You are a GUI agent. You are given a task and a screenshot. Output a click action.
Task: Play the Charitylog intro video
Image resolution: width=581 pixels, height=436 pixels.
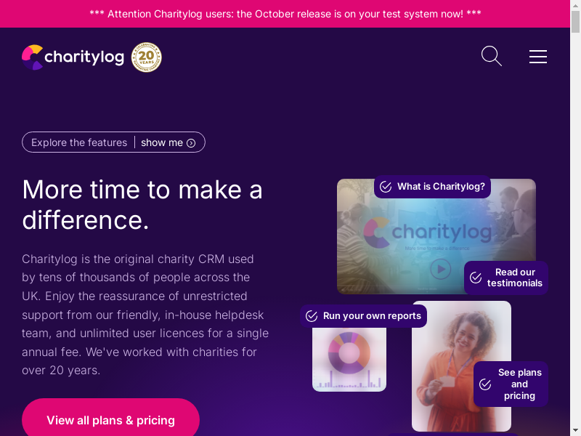(441, 269)
